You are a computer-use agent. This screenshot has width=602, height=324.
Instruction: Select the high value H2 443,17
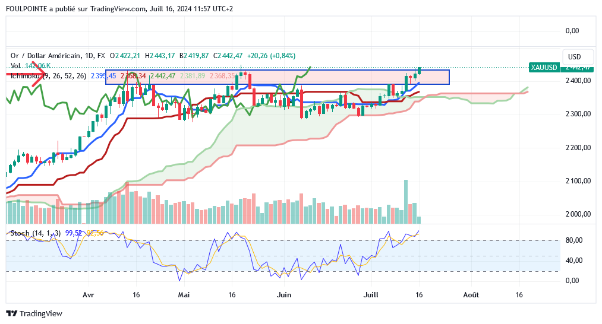click(x=160, y=56)
